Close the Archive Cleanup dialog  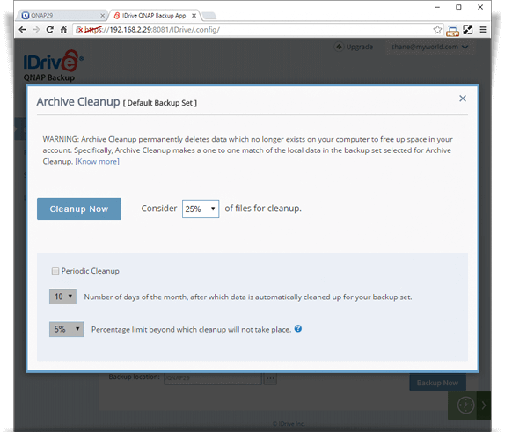463,99
